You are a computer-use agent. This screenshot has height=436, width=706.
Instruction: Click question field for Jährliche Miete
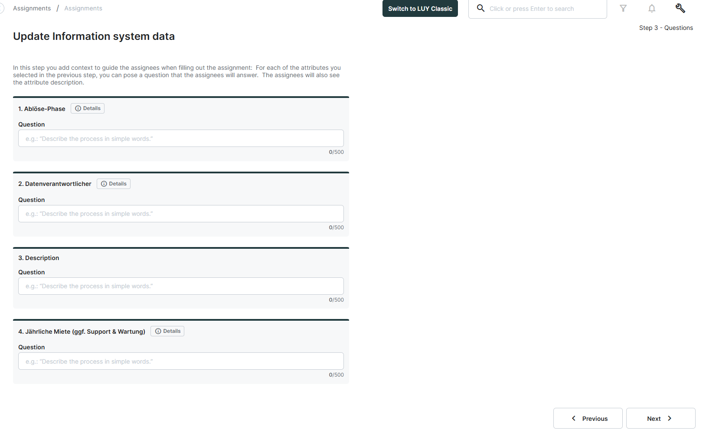(181, 361)
